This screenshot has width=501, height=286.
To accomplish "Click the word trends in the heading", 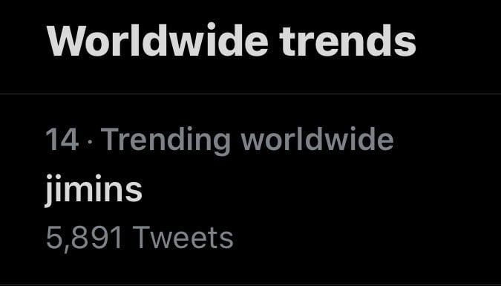I will pos(347,42).
